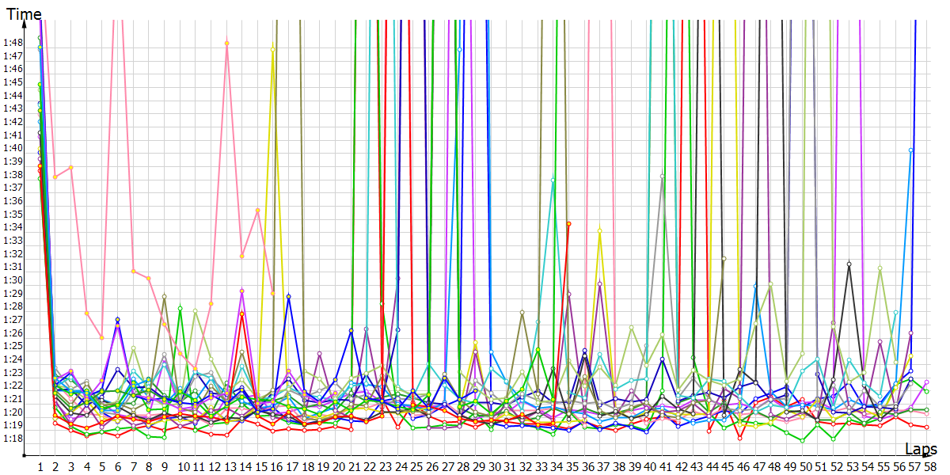This screenshot has width=950, height=475.
Task: Select the gray peak point at lap 41
Action: tap(663, 176)
